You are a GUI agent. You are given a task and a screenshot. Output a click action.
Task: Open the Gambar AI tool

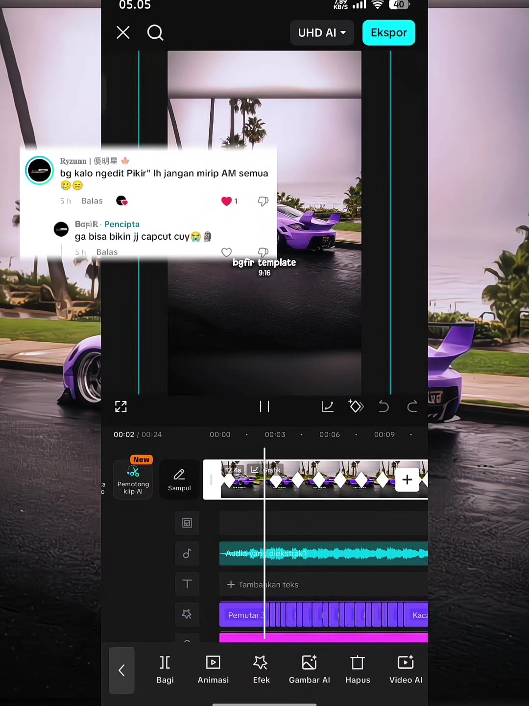point(310,670)
